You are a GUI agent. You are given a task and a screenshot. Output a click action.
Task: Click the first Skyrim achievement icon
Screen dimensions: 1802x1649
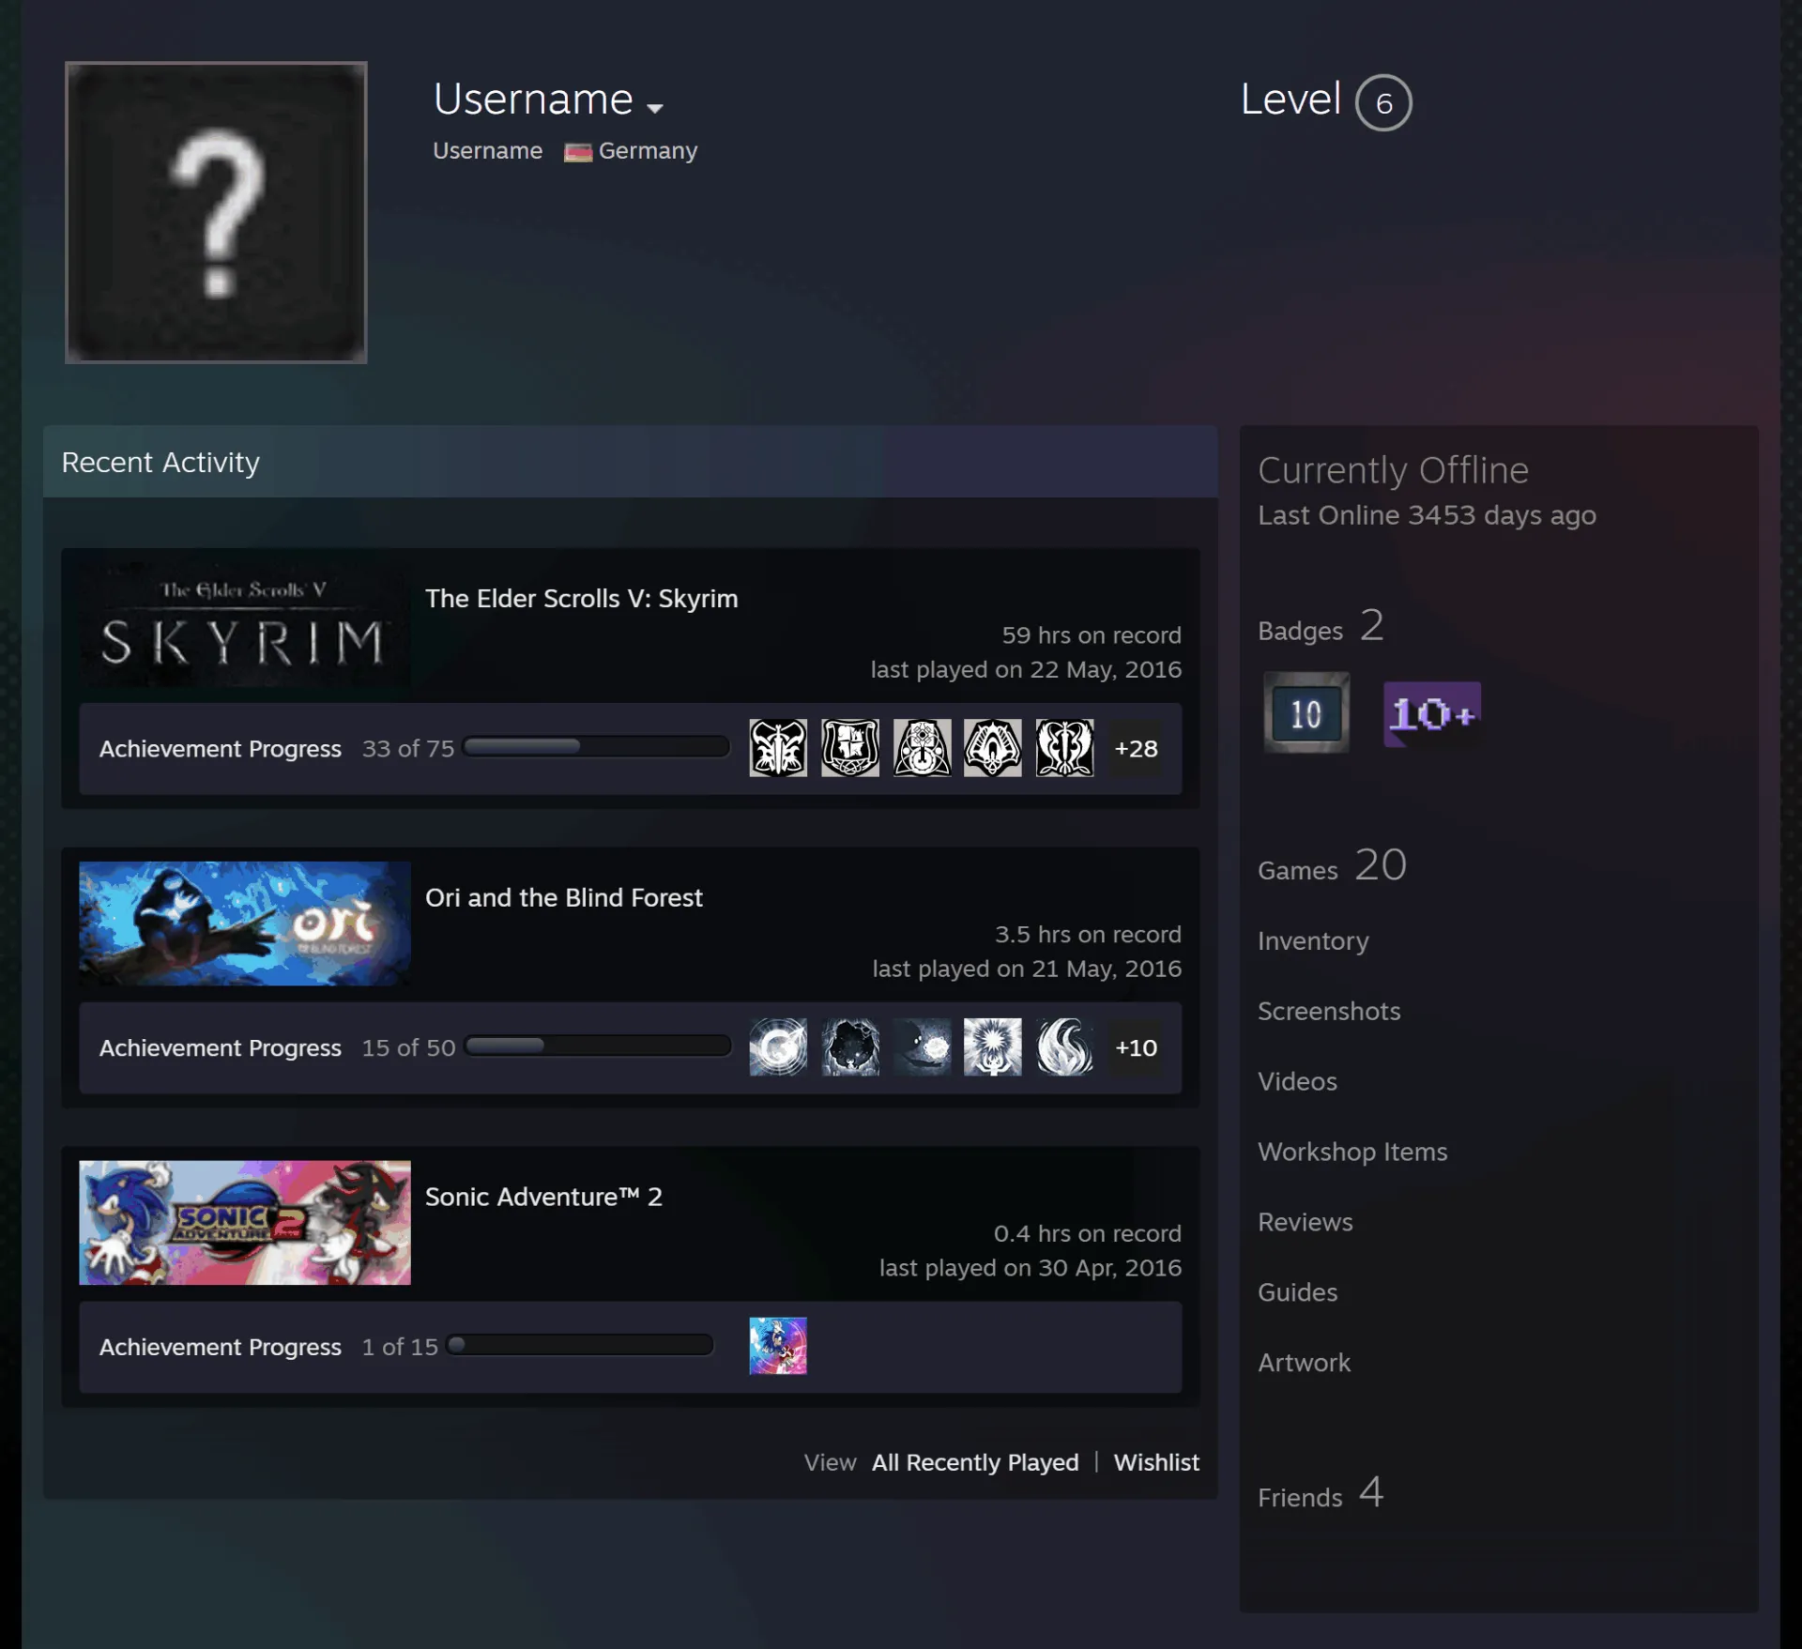click(x=778, y=748)
